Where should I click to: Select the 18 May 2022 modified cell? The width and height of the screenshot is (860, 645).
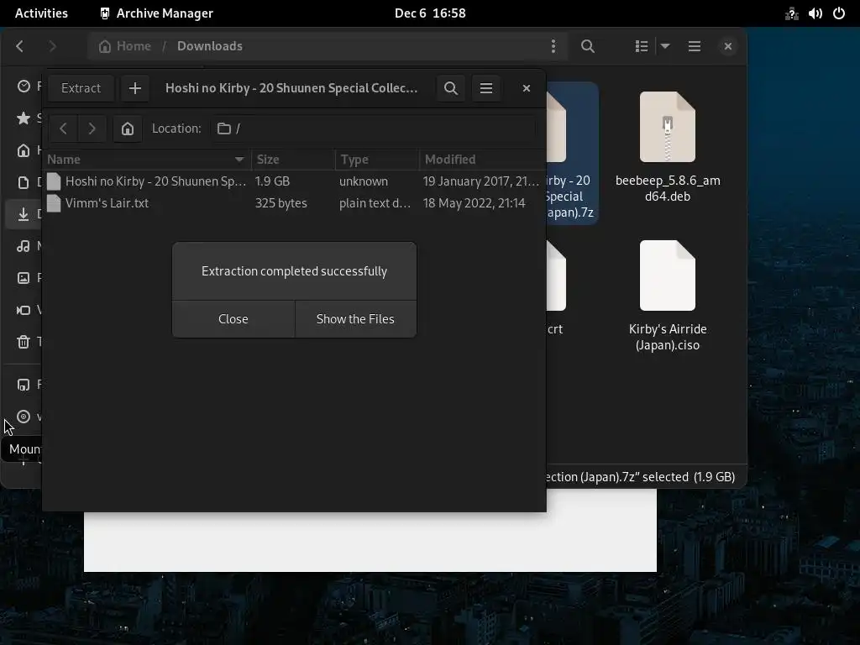(x=474, y=203)
